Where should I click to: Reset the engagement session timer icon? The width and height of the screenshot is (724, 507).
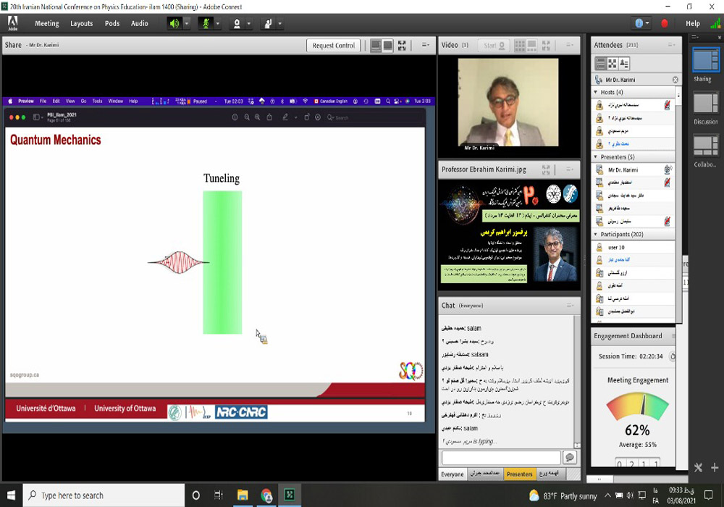[x=673, y=356]
